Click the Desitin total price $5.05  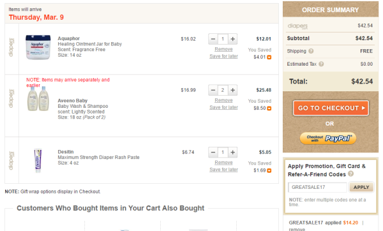[265, 152]
